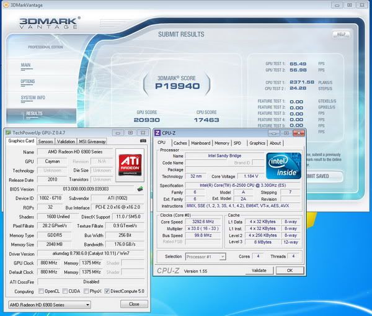Click the Level 3 cache value 6 MBytes
This screenshot has height=316, width=372.
263,242
